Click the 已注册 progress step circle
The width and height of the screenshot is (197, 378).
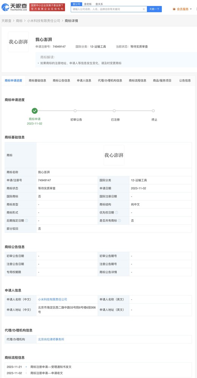point(114,111)
